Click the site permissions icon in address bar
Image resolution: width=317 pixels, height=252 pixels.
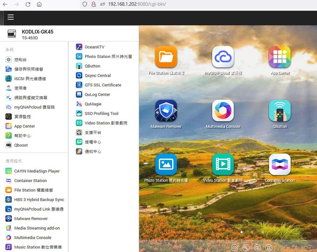point(103,4)
